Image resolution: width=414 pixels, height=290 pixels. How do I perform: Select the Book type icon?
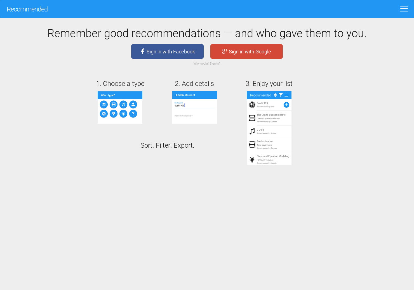pos(104,104)
